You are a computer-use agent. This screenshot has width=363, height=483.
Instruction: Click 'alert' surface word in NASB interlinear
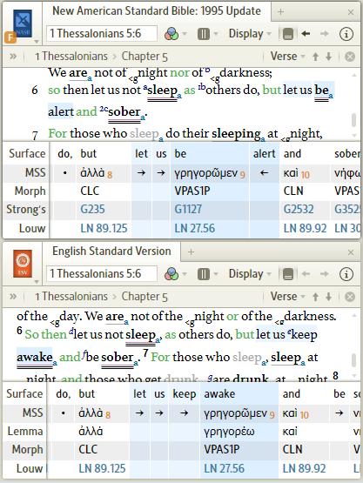point(264,154)
